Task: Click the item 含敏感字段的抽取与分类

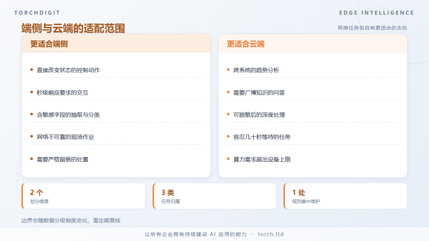Action: click(68, 115)
